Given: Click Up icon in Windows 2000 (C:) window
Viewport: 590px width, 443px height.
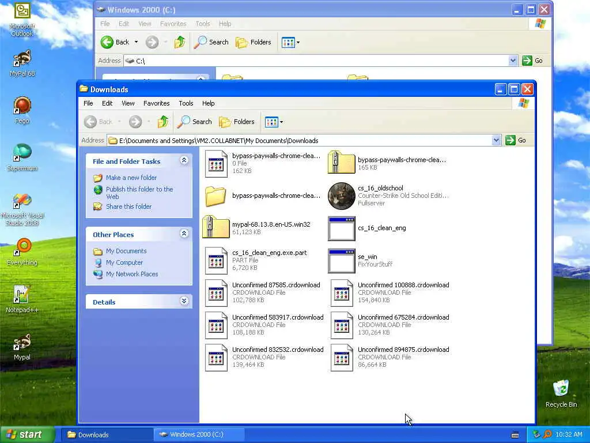Looking at the screenshot, I should coord(180,42).
